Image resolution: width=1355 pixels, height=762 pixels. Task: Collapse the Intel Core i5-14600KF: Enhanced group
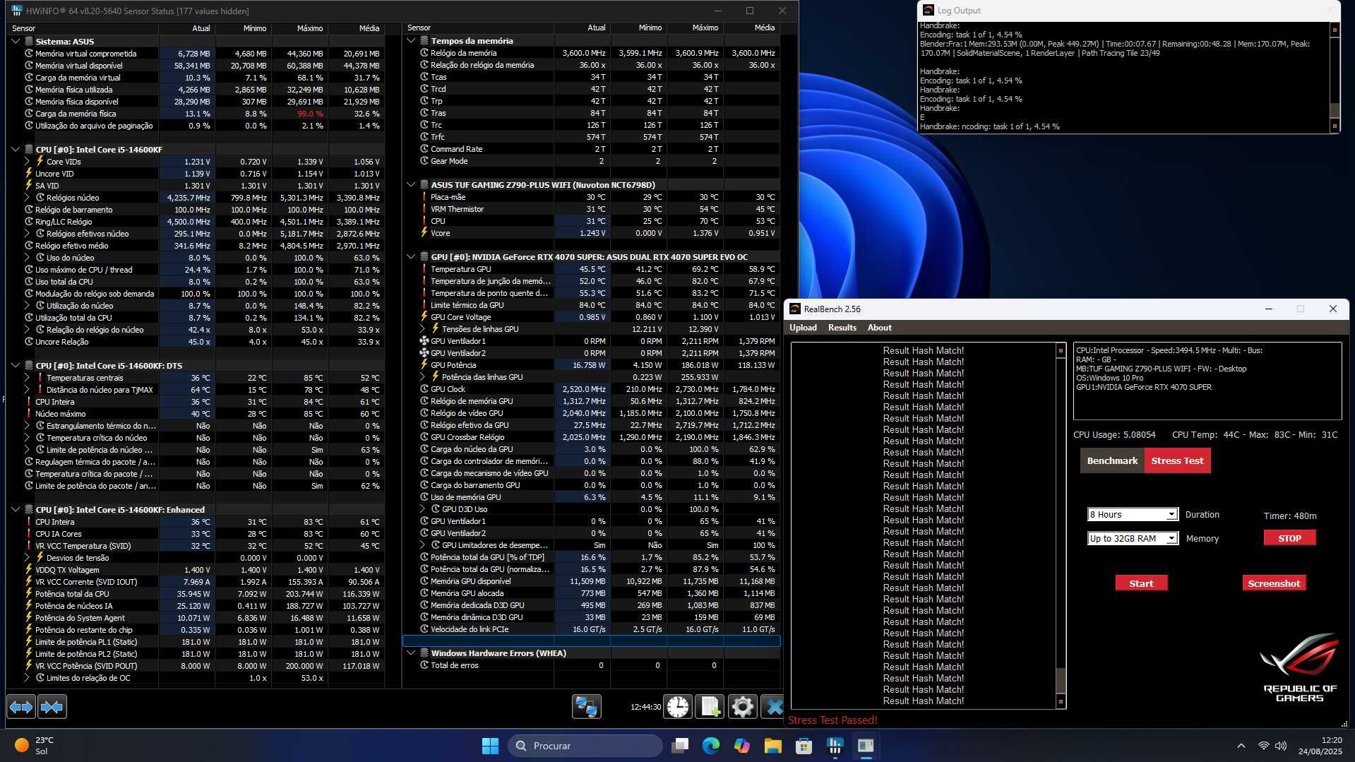click(16, 510)
